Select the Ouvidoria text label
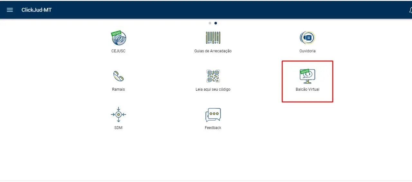 [x=307, y=51]
